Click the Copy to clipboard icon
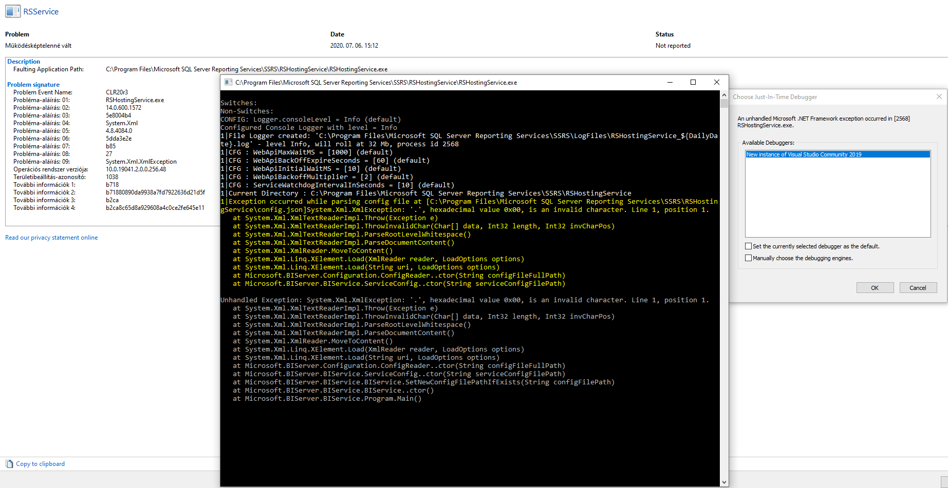The width and height of the screenshot is (948, 488). tap(9, 464)
